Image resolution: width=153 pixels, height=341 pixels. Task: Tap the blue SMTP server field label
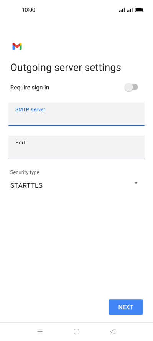coord(30,109)
